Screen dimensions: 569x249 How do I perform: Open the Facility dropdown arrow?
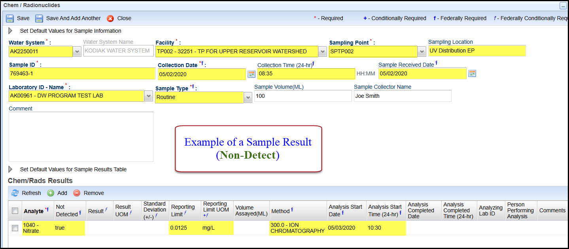point(323,51)
